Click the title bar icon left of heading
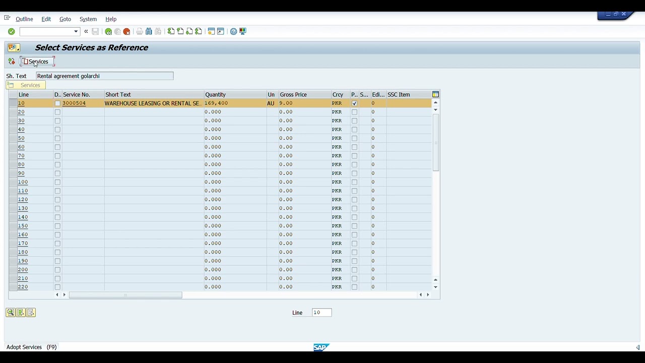Image resolution: width=645 pixels, height=363 pixels. (13, 47)
